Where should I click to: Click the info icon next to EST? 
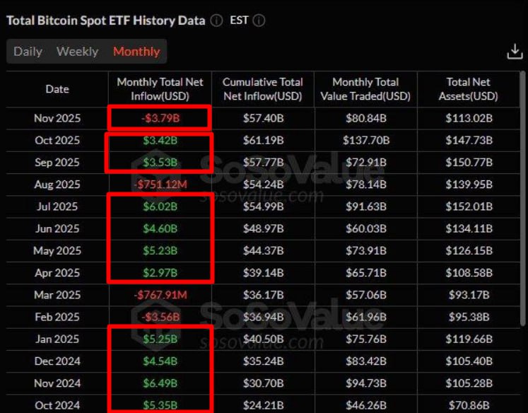(259, 21)
